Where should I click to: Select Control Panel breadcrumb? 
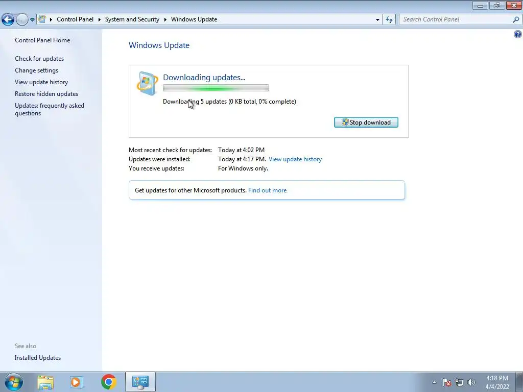coord(75,19)
